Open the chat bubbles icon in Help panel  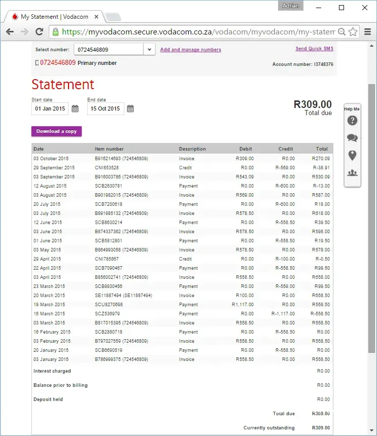pyautogui.click(x=352, y=138)
